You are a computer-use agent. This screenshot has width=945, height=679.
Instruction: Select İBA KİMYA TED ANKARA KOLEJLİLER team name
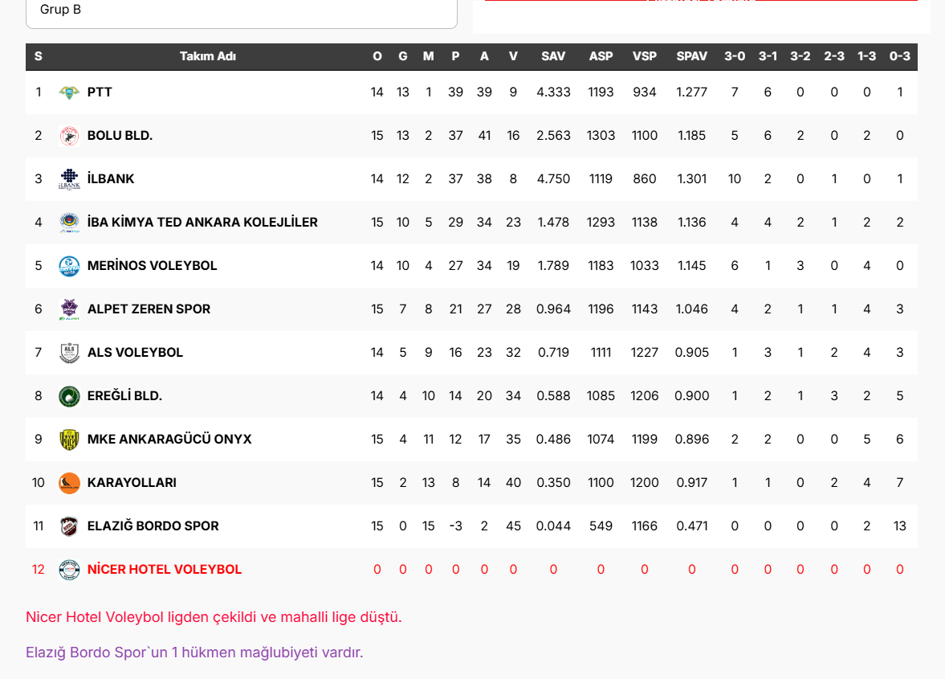(202, 223)
